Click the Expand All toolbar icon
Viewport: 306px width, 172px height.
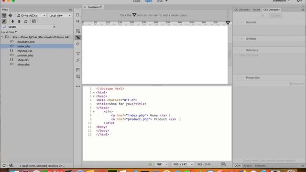click(78, 53)
